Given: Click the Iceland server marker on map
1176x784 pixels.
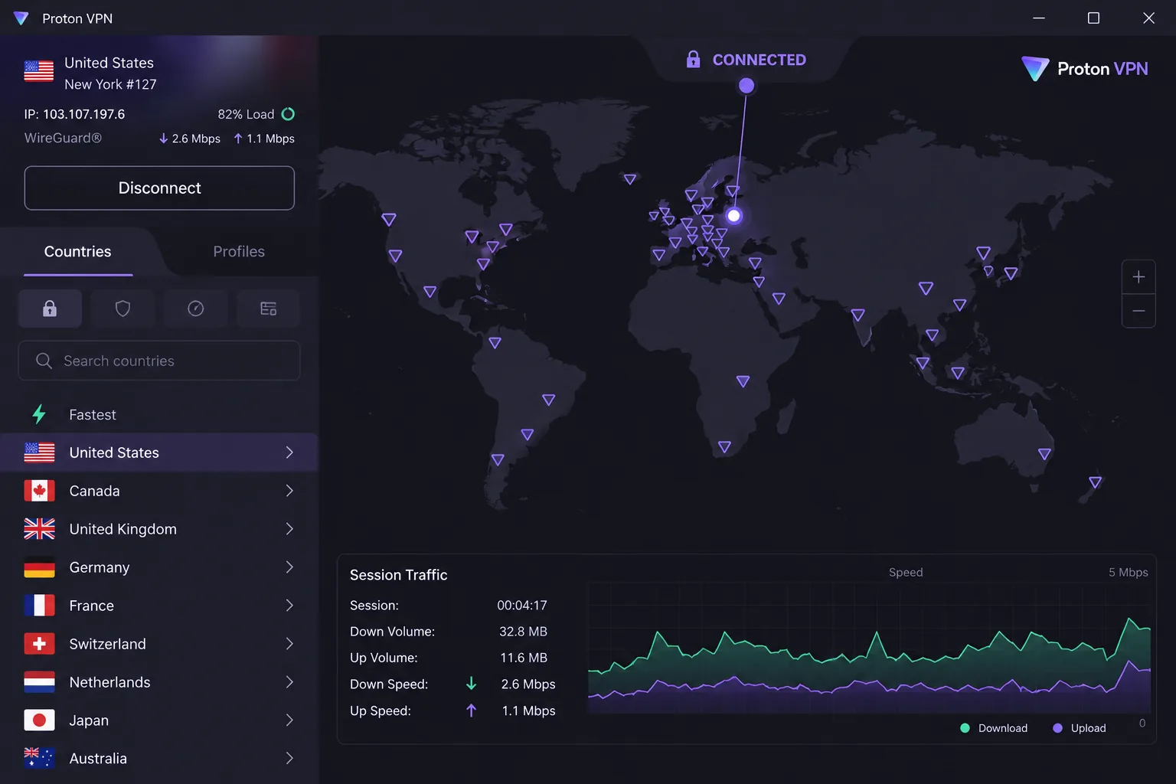Looking at the screenshot, I should click(x=629, y=179).
